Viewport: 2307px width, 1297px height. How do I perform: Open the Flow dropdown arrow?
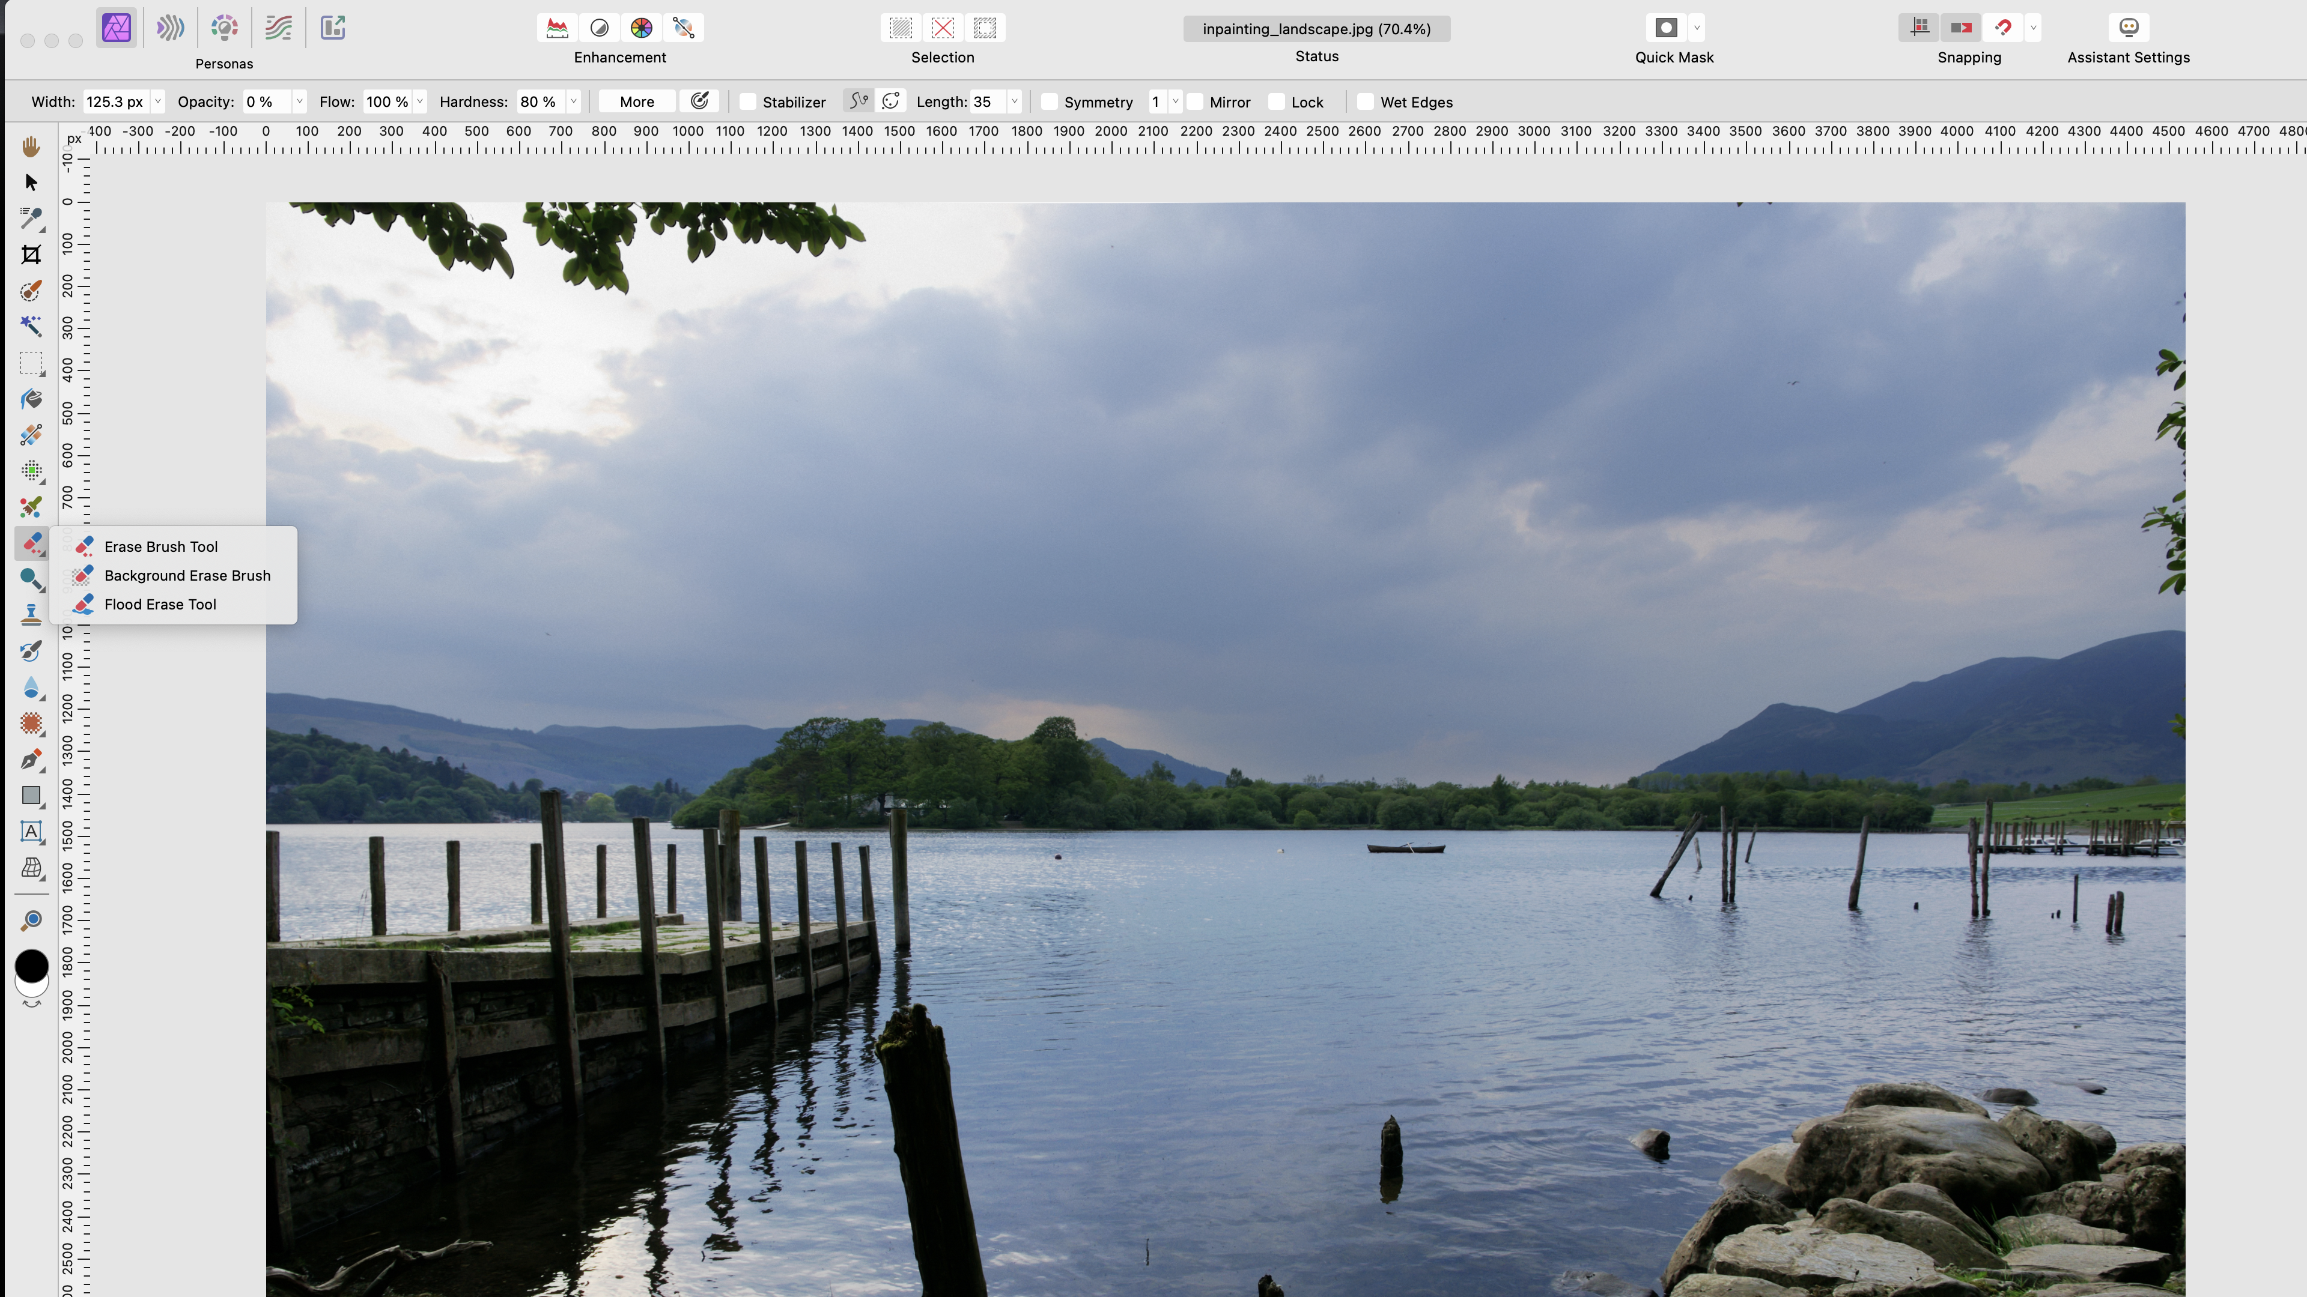click(x=419, y=102)
